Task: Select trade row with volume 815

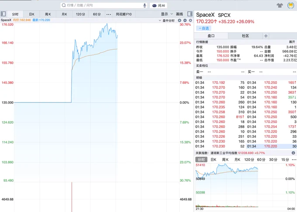Action: pos(220,117)
